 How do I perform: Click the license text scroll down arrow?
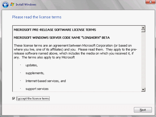point(143,90)
